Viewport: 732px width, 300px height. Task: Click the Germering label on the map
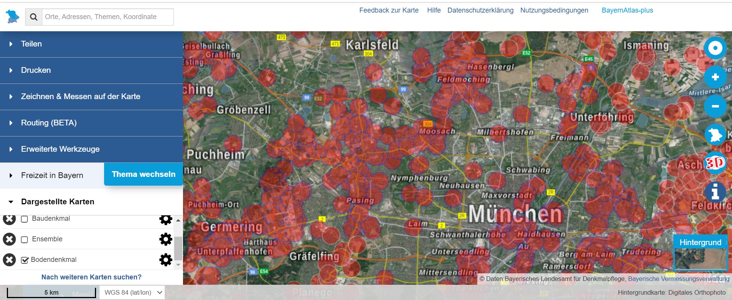point(232,227)
